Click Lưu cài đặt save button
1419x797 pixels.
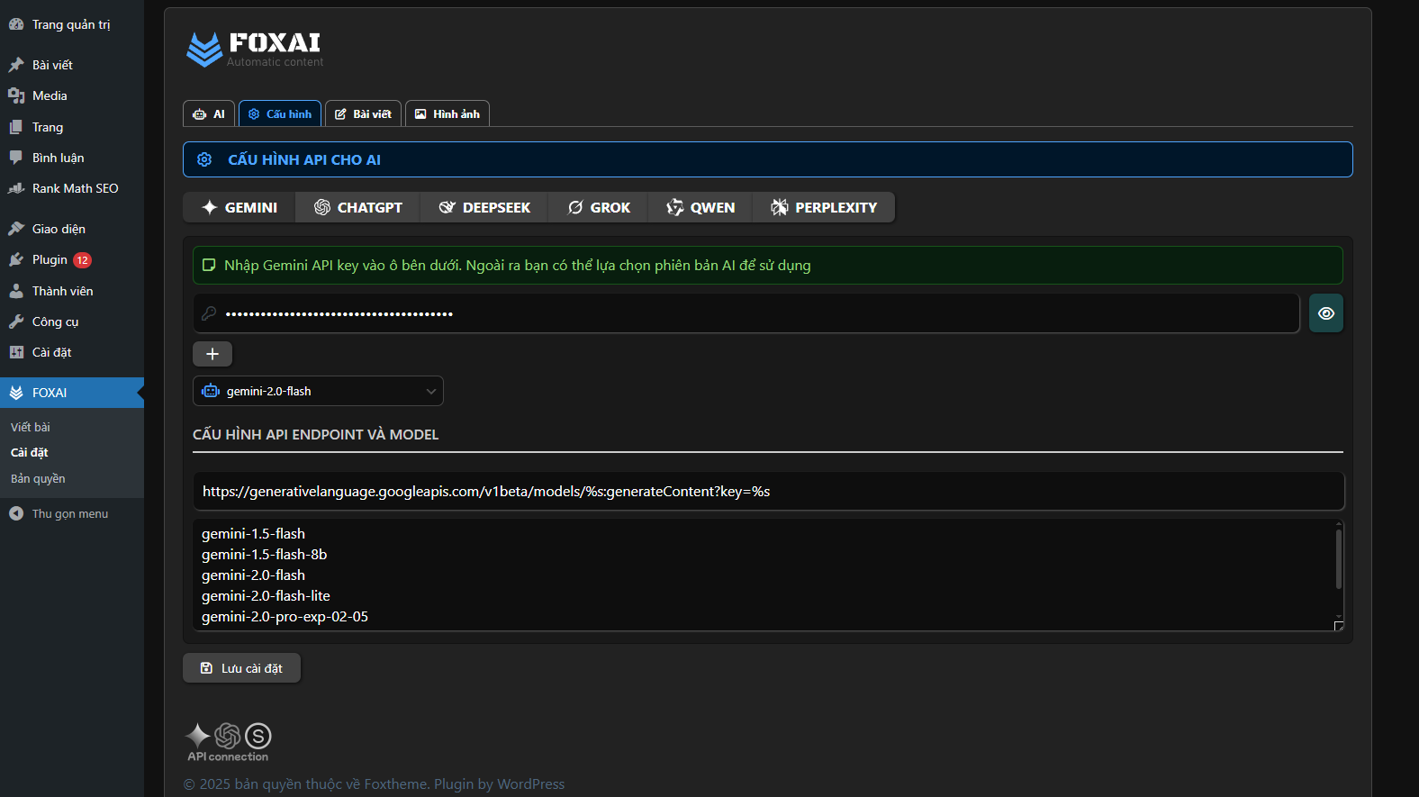pyautogui.click(x=241, y=668)
